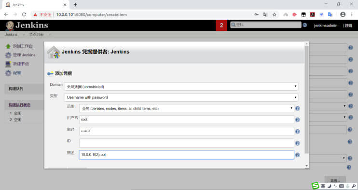Open a new browser tab
This screenshot has width=358, height=190.
click(76, 4)
